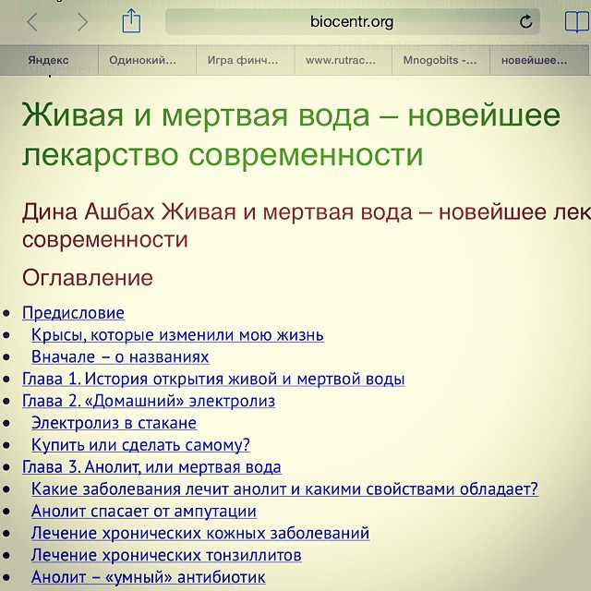Image resolution: width=591 pixels, height=591 pixels.
Task: Switch to the Одинокий… tab
Action: pyautogui.click(x=147, y=60)
